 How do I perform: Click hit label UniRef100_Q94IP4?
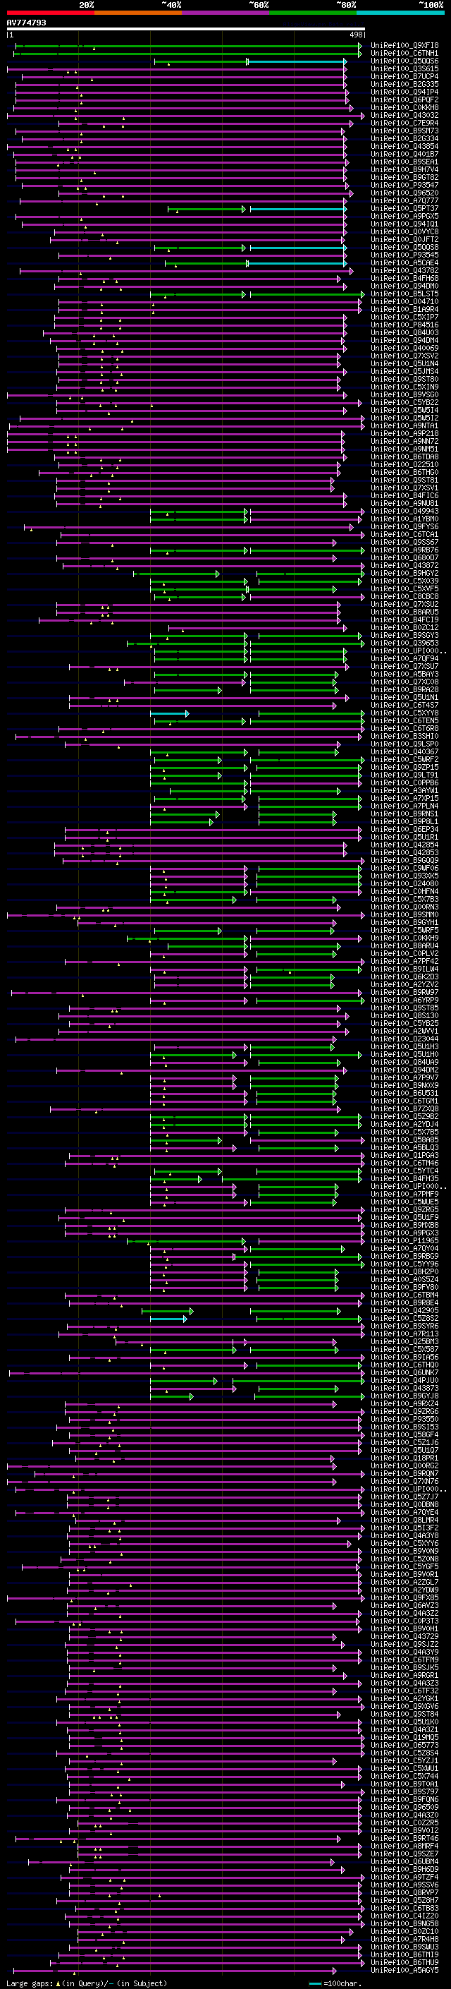(x=404, y=92)
